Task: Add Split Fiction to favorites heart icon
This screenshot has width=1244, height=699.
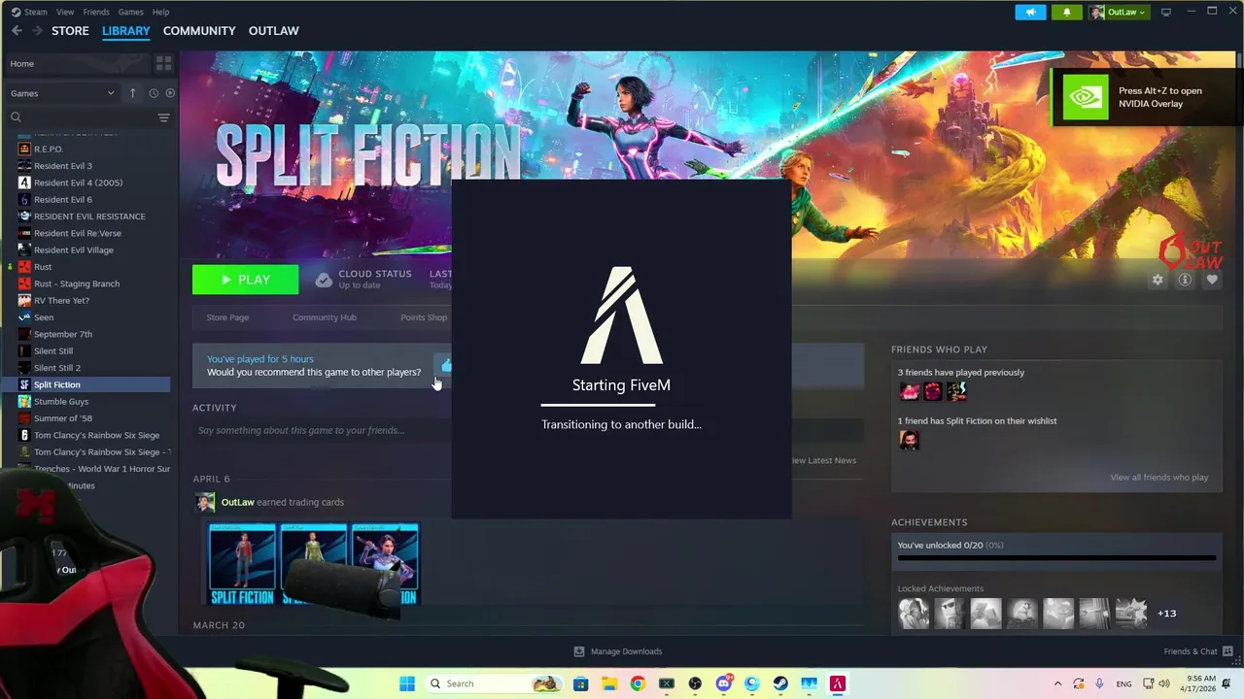Action: (1212, 280)
